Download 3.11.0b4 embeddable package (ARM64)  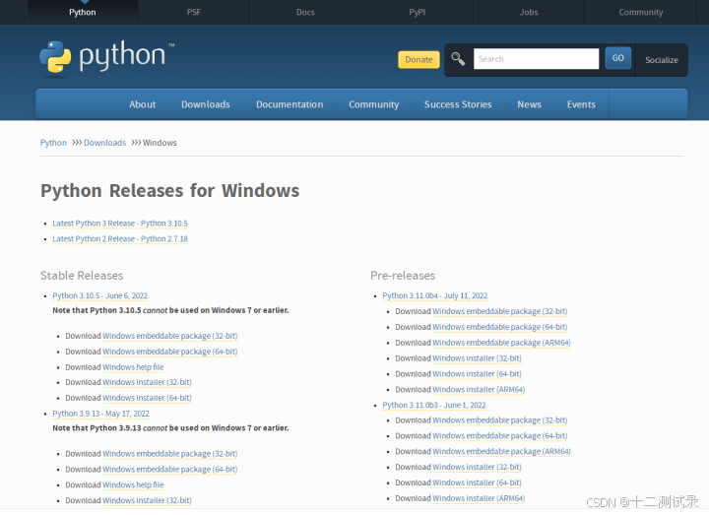tap(501, 343)
